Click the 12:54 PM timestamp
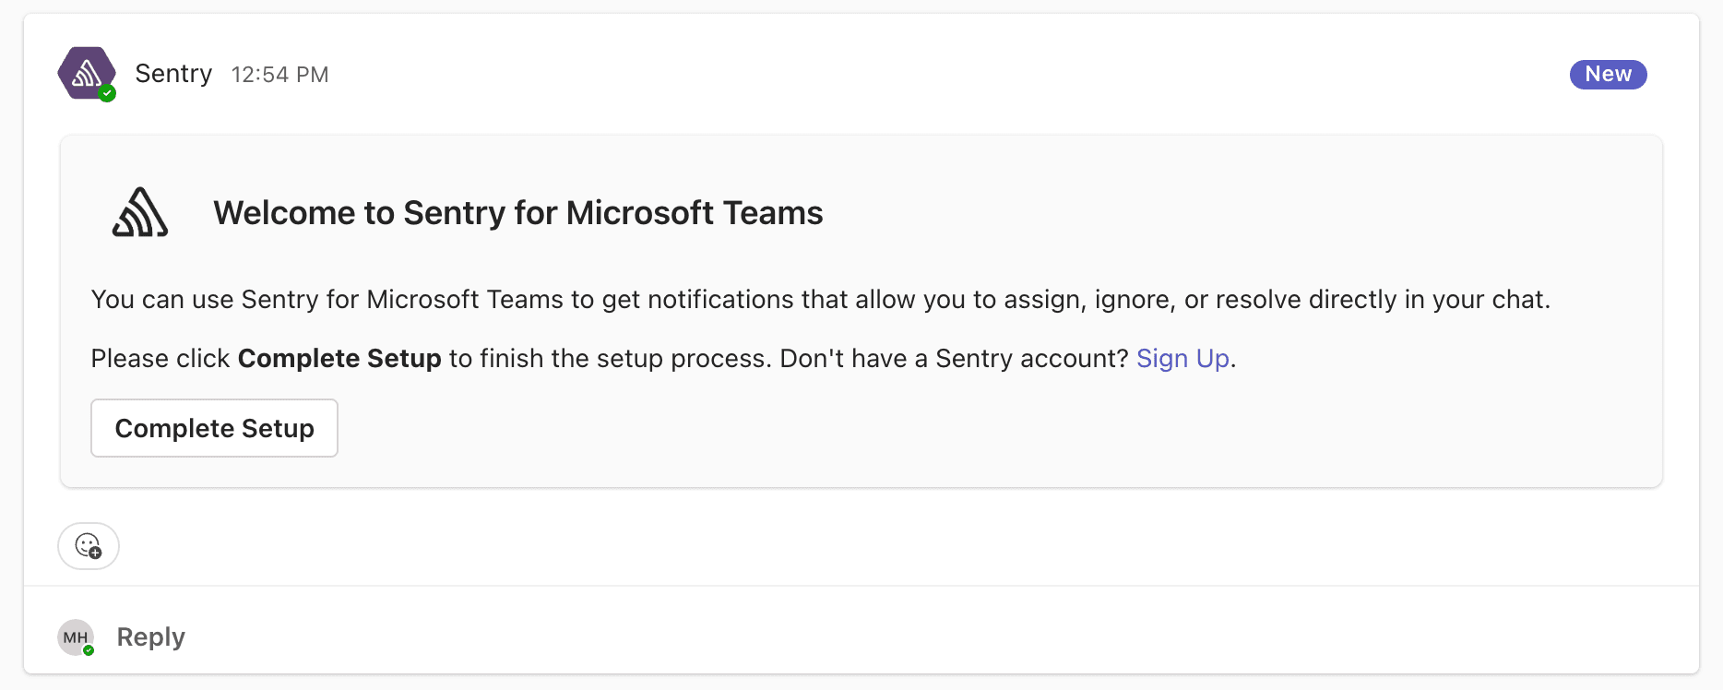 coord(279,74)
